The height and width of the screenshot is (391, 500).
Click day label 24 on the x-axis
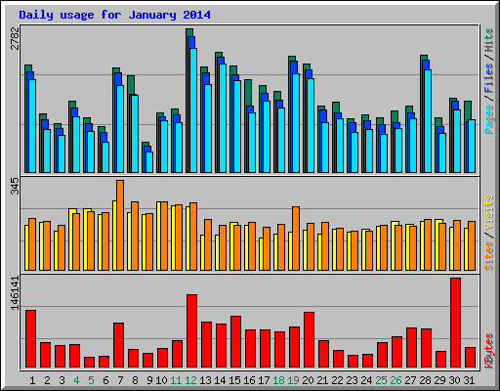click(366, 380)
